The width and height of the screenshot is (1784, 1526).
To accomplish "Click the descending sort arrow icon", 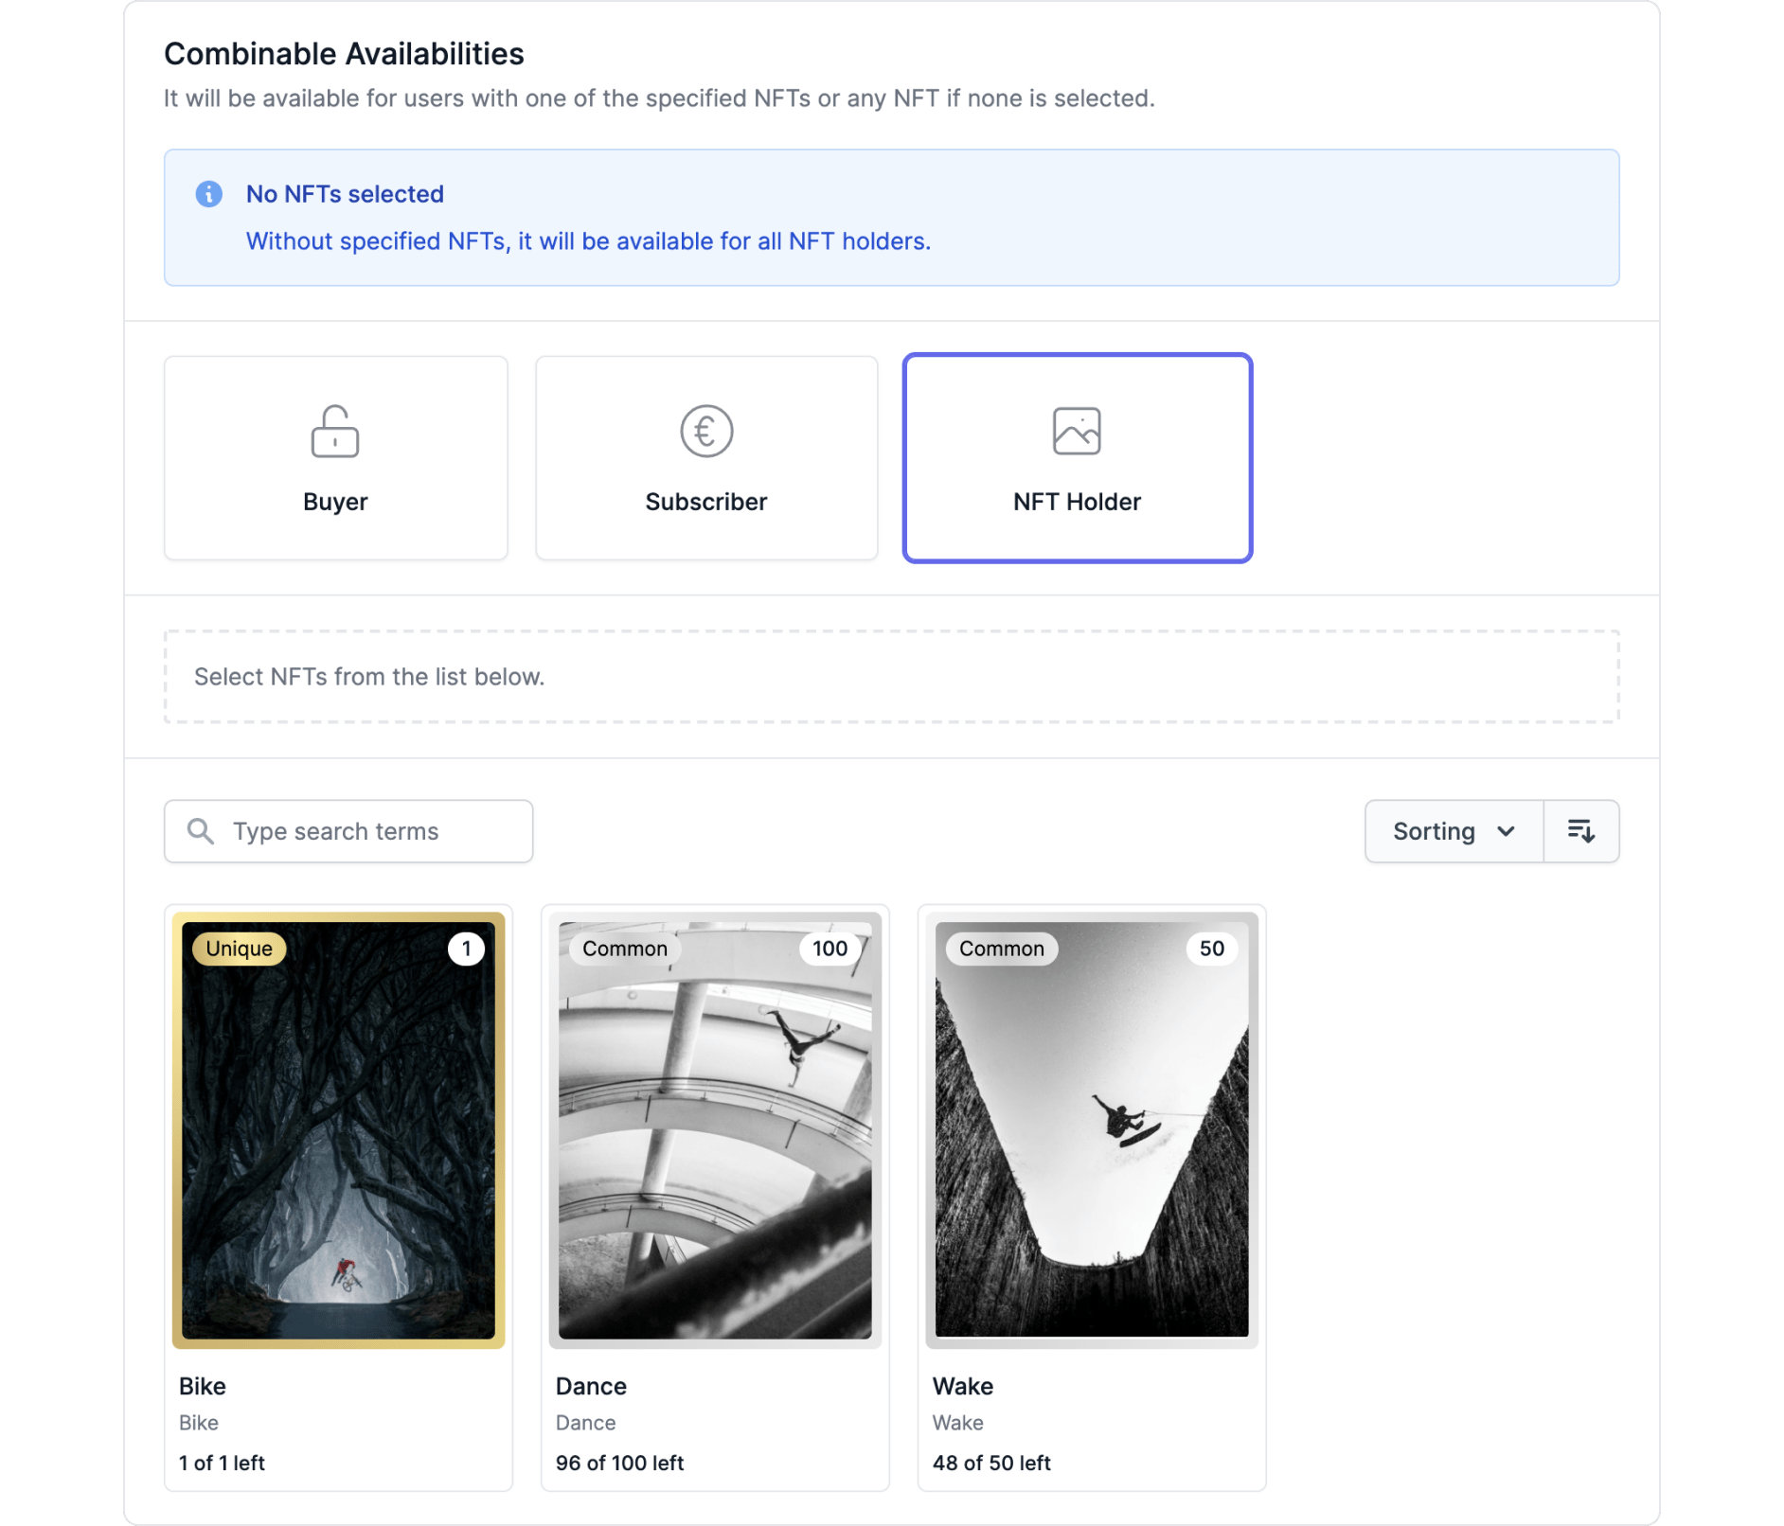I will [1581, 830].
